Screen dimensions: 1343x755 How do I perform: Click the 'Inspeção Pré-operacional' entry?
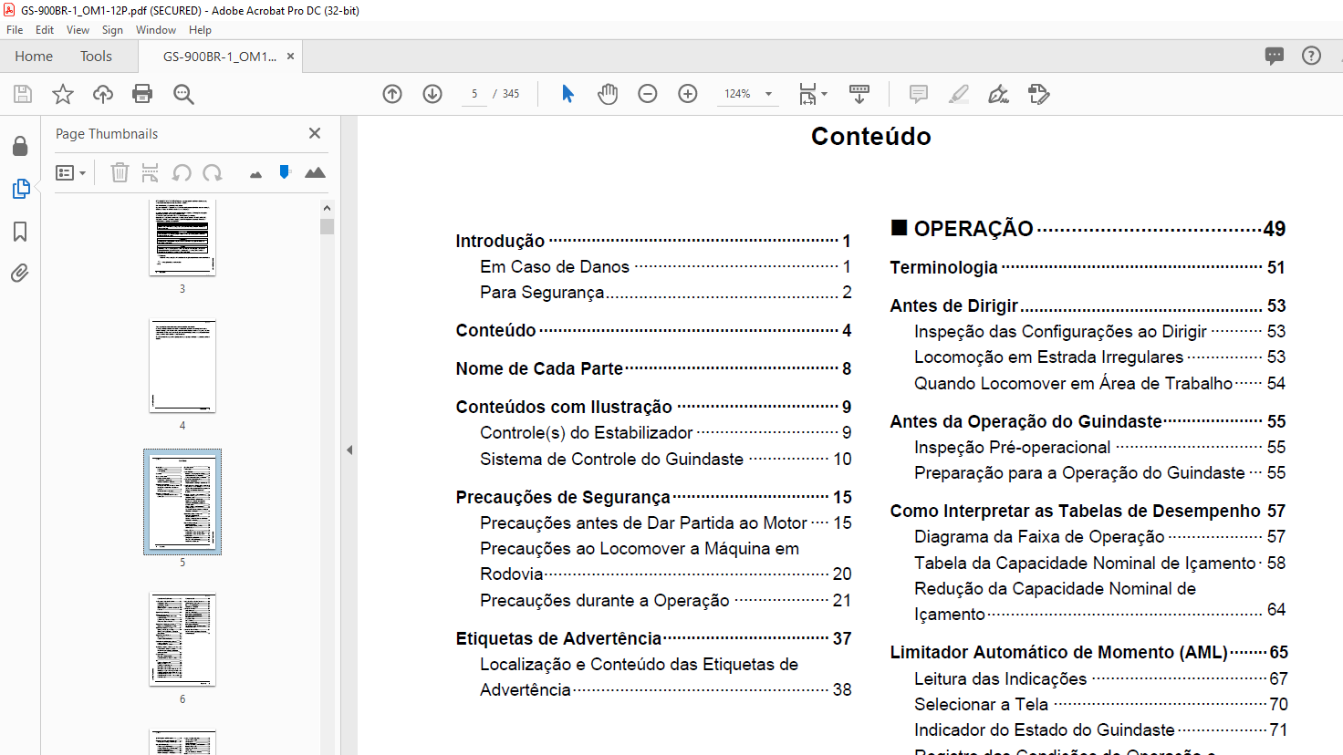point(1013,447)
